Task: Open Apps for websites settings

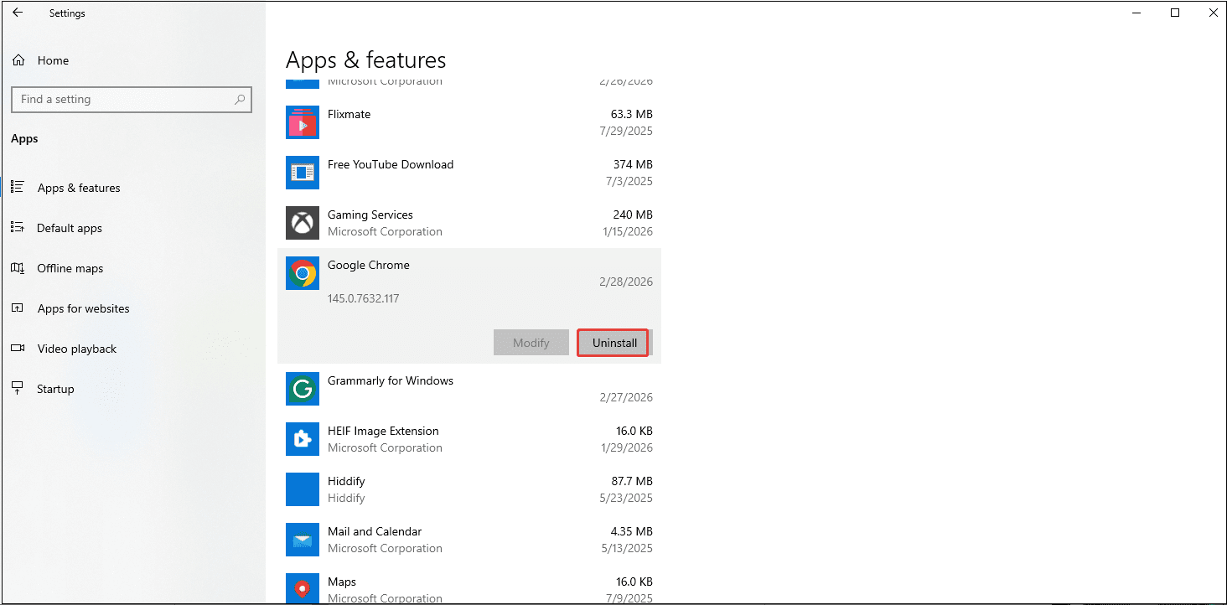Action: (x=83, y=308)
